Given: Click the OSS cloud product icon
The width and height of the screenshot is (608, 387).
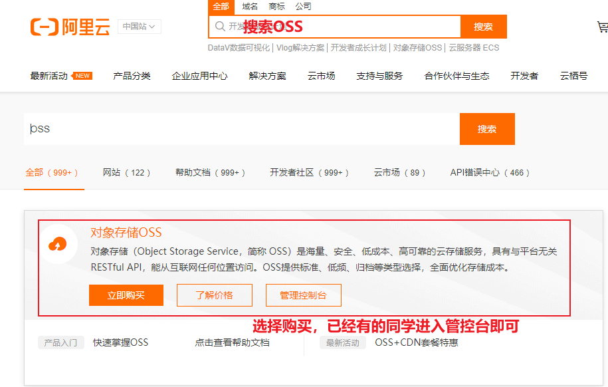Looking at the screenshot, I should tap(58, 245).
